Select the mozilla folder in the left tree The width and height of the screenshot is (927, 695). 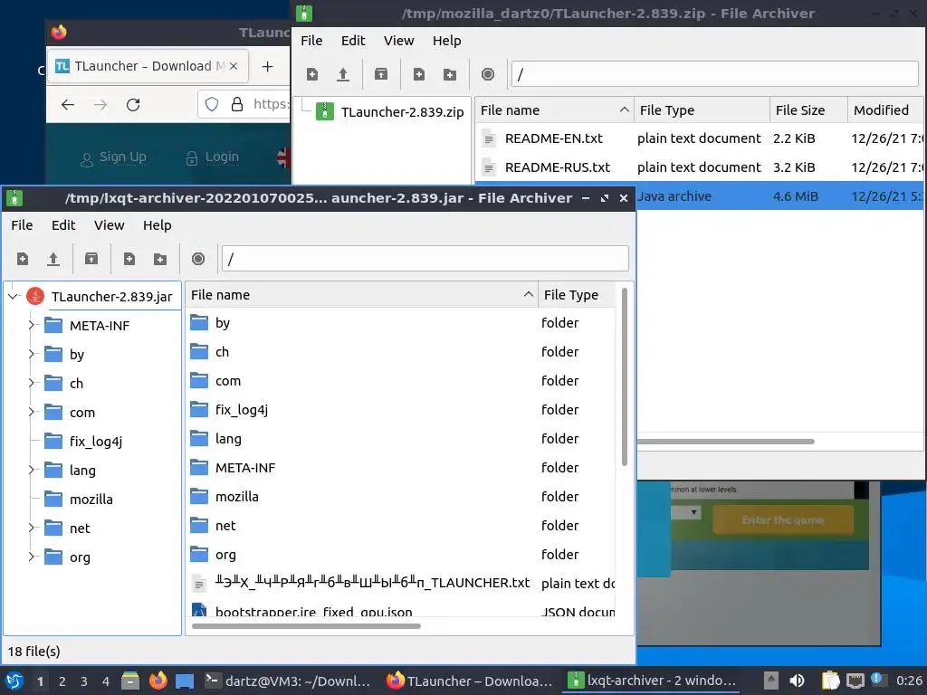[x=91, y=500]
